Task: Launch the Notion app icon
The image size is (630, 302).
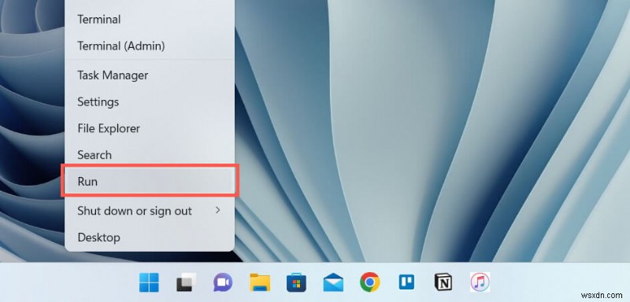Action: (x=443, y=282)
